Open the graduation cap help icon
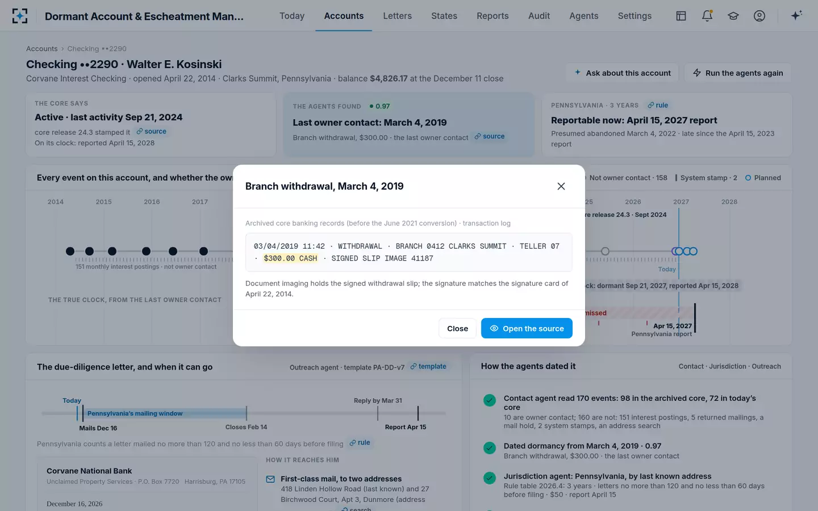Screen dimensions: 818x511 coord(733,16)
